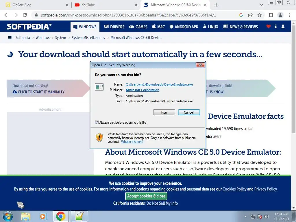Open the Chrome three-dot menu
This screenshot has width=296, height=222.
(290, 15)
